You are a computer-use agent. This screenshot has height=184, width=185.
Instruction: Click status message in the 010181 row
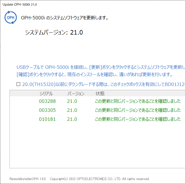point(138,119)
